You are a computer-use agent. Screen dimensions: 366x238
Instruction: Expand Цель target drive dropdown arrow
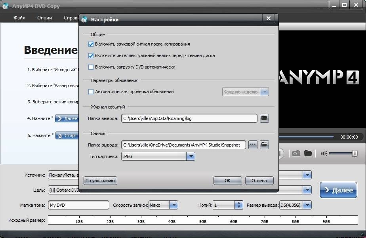tap(307, 190)
